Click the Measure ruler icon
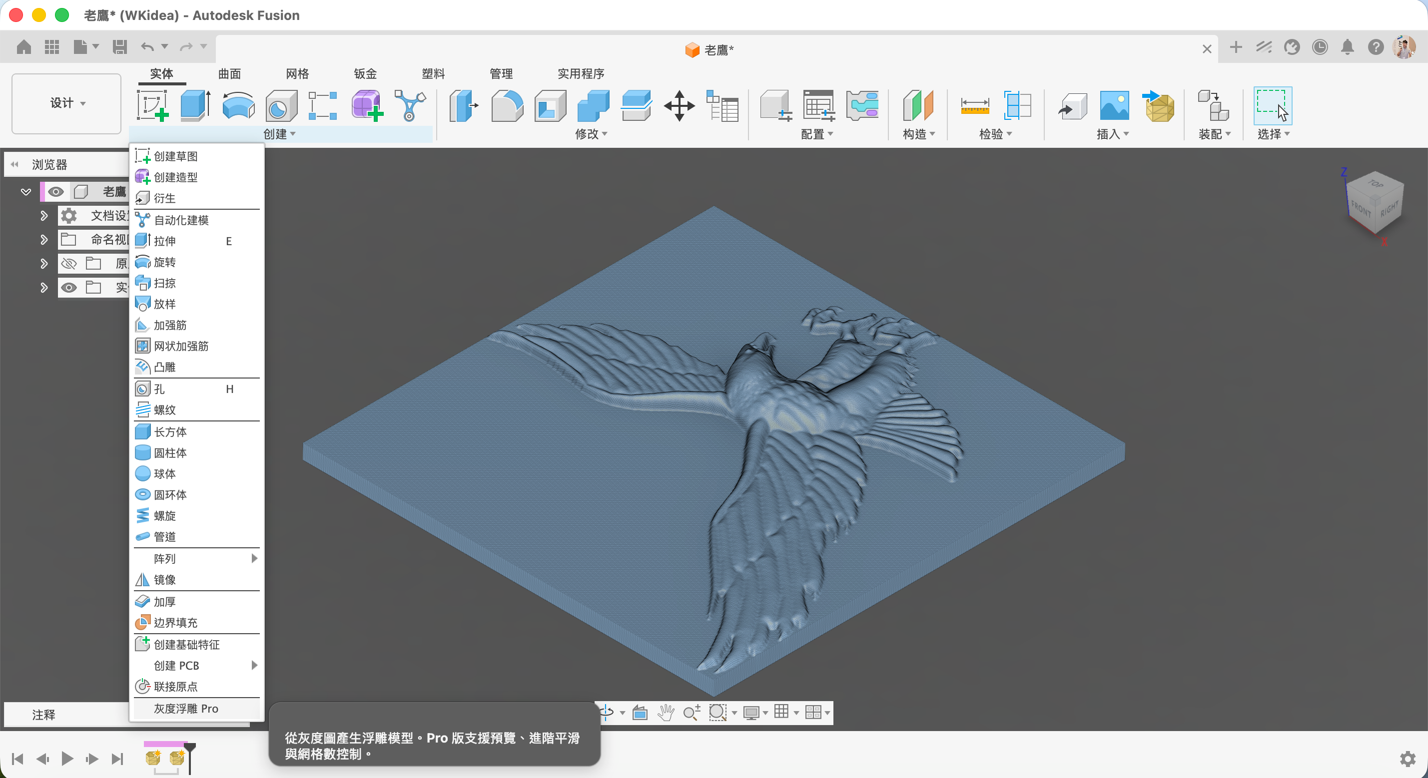Image resolution: width=1428 pixels, height=778 pixels. [974, 105]
